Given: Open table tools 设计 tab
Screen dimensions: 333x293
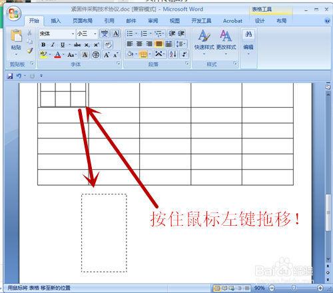Looking at the screenshot, I should point(260,21).
